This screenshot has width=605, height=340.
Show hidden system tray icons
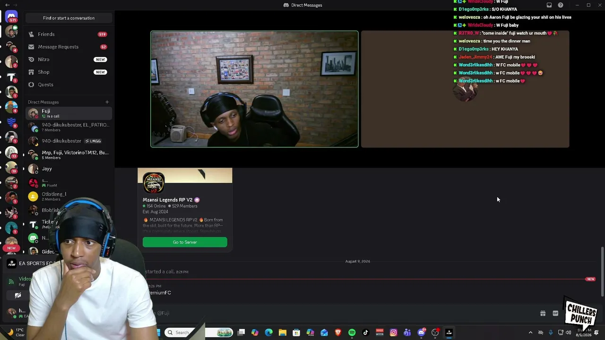point(530,332)
